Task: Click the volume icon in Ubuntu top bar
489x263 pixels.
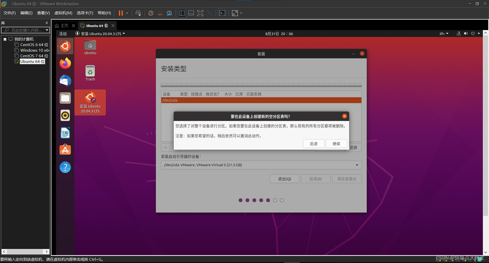Action: [466, 34]
